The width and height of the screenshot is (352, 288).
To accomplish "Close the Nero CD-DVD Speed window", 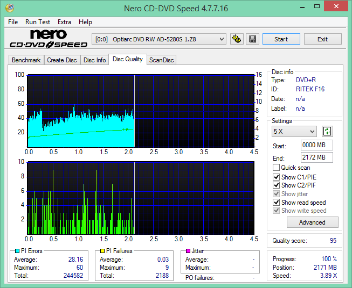I will click(336, 6).
